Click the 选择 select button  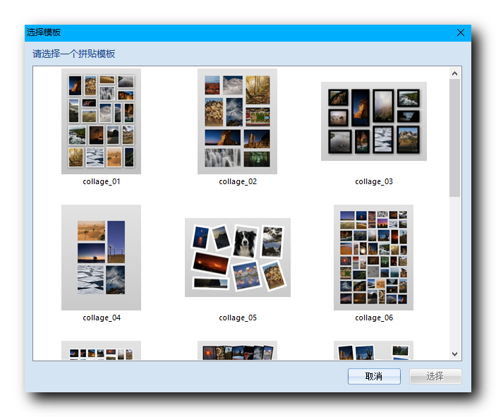[x=435, y=376]
